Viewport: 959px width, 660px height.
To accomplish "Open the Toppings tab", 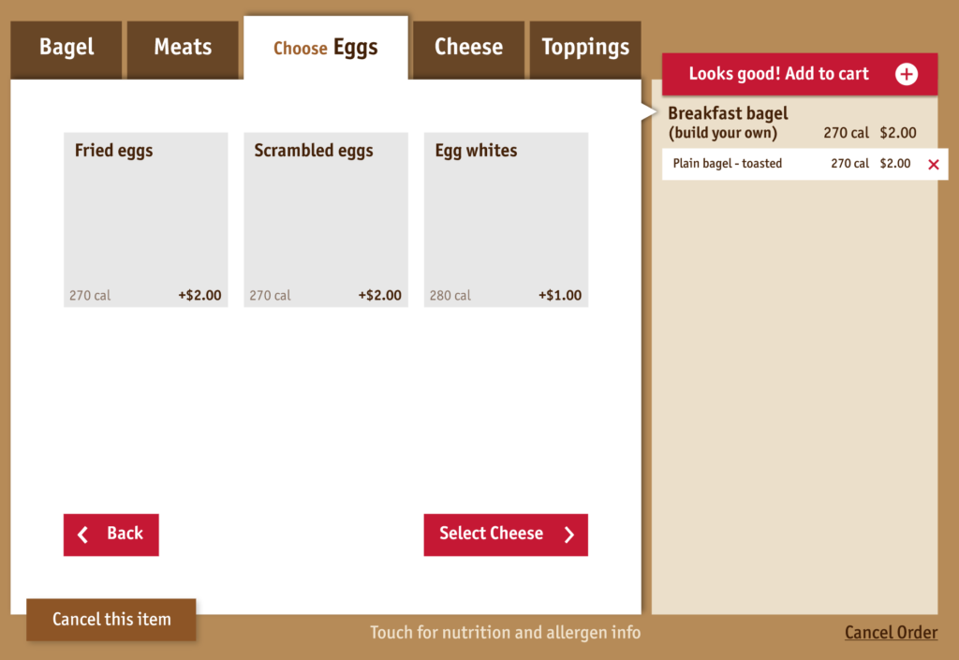I will pyautogui.click(x=585, y=48).
